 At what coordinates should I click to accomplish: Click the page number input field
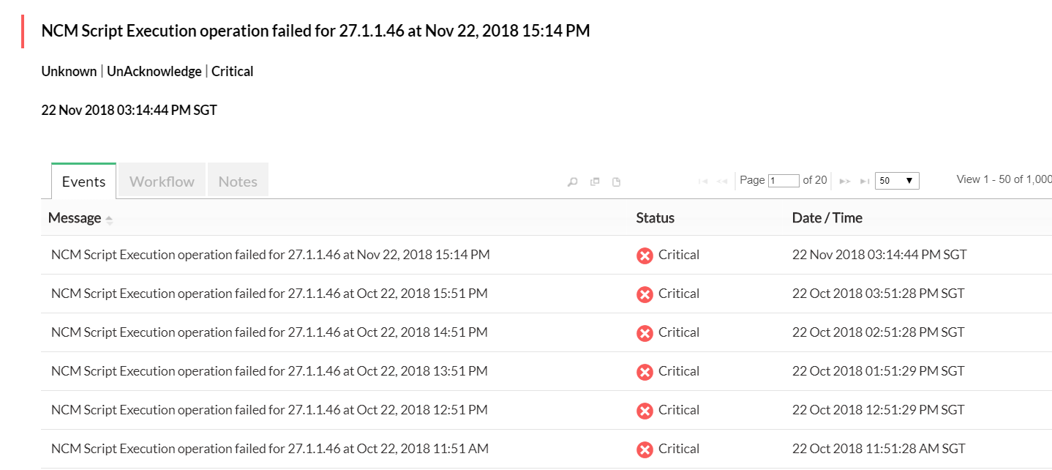pos(783,181)
